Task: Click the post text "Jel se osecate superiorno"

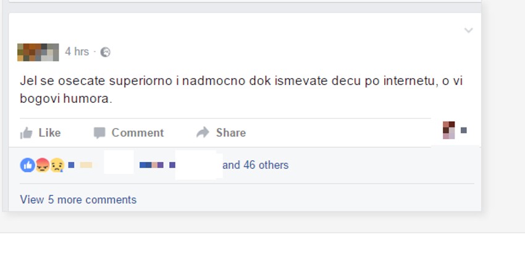Action: pos(96,81)
